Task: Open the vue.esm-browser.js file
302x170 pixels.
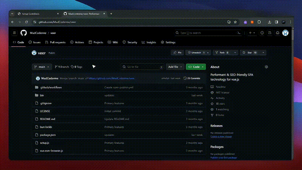Action: pos(51,151)
